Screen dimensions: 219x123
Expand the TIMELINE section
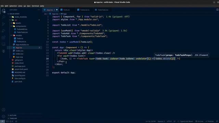point(13,119)
